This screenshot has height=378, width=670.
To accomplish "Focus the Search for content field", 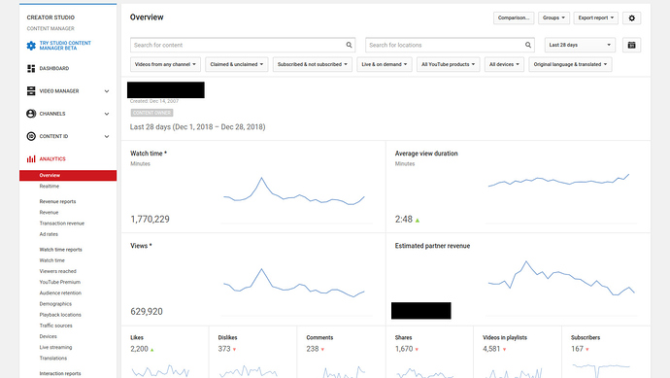I will click(243, 45).
